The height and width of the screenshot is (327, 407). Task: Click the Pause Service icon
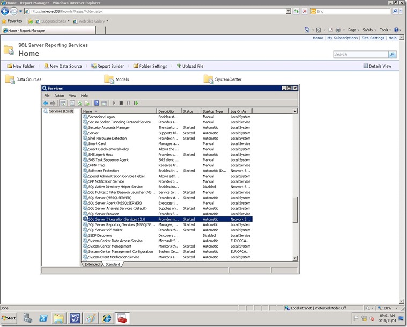[x=128, y=103]
